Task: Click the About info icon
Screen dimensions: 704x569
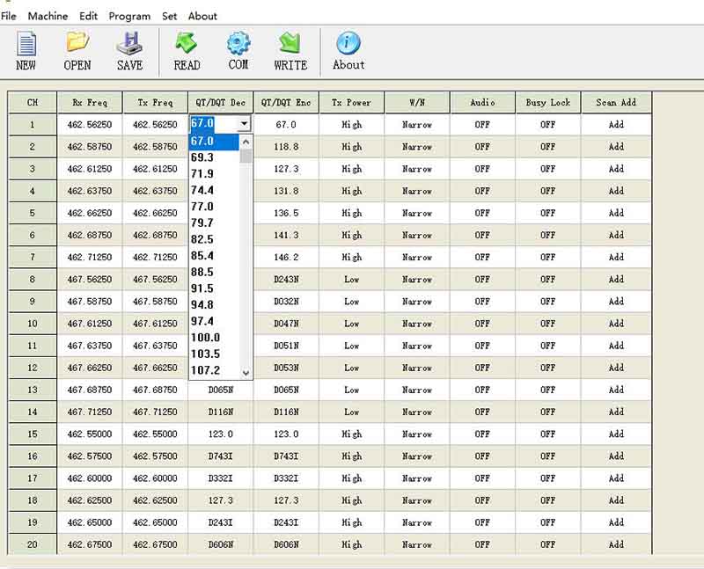Action: click(x=348, y=51)
